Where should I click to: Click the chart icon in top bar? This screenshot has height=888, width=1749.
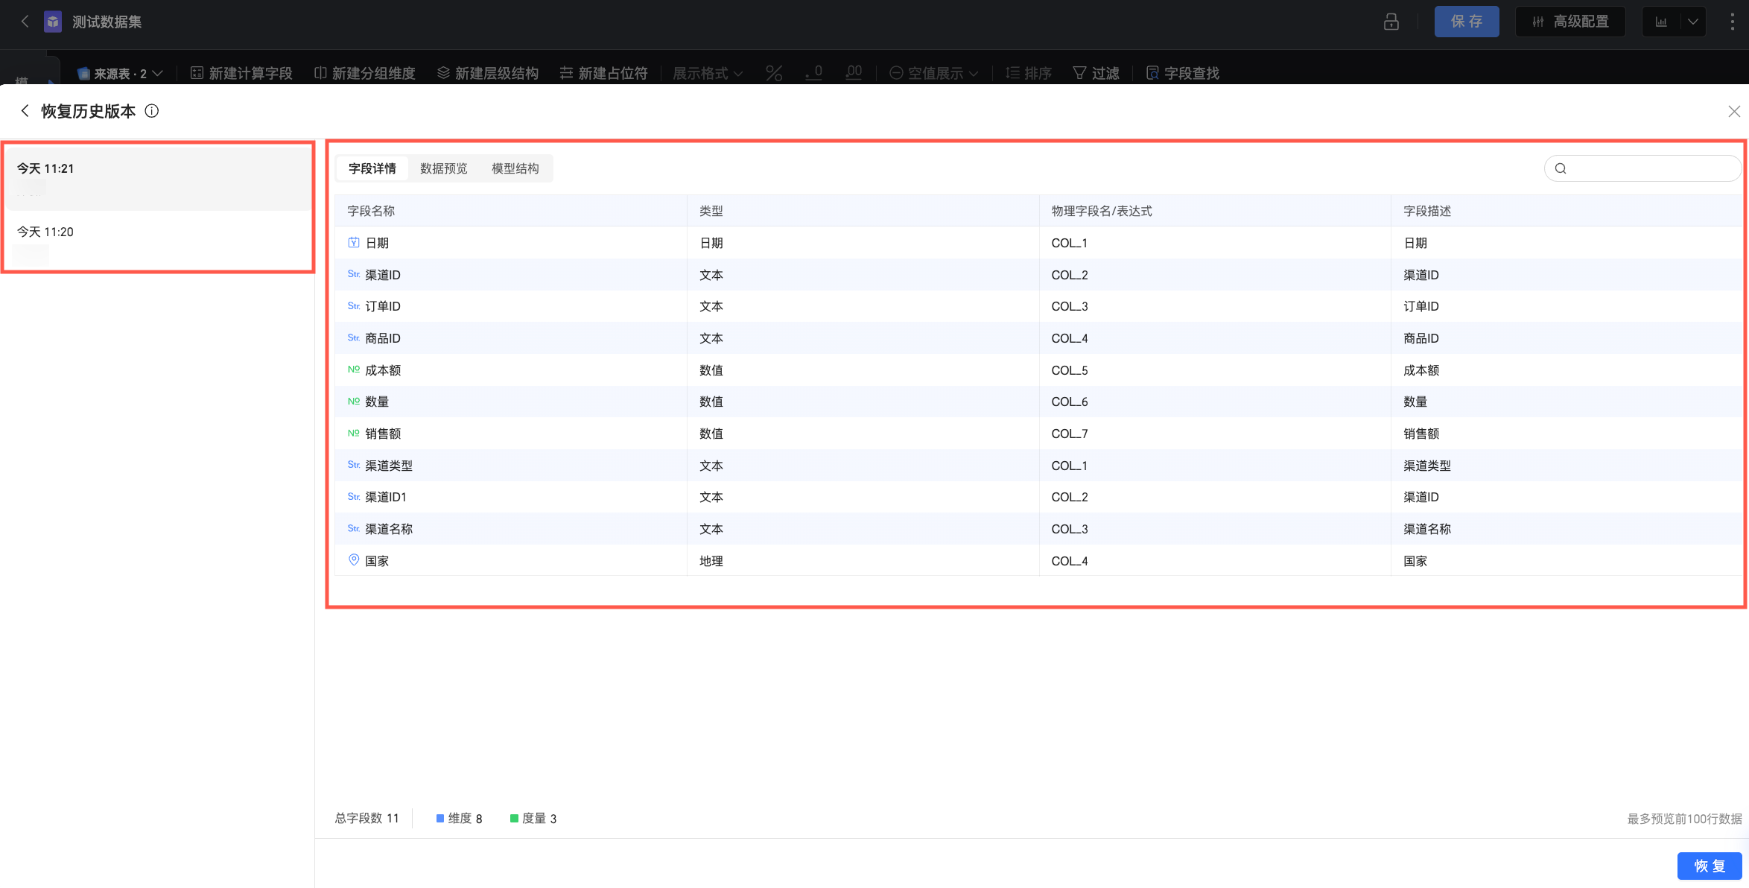coord(1661,22)
